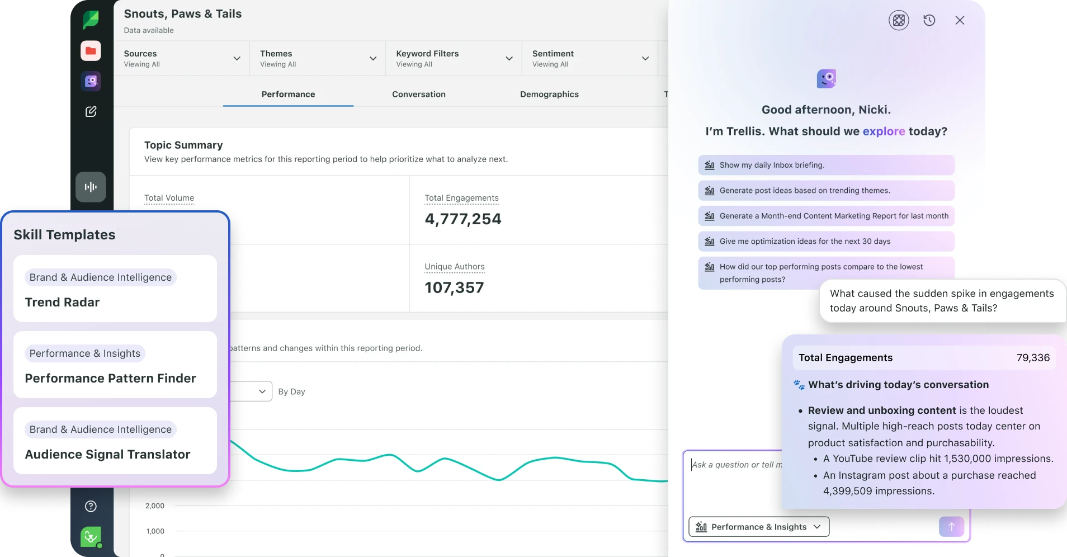1067x557 pixels.
Task: Click the circular icon beside history
Action: click(899, 20)
